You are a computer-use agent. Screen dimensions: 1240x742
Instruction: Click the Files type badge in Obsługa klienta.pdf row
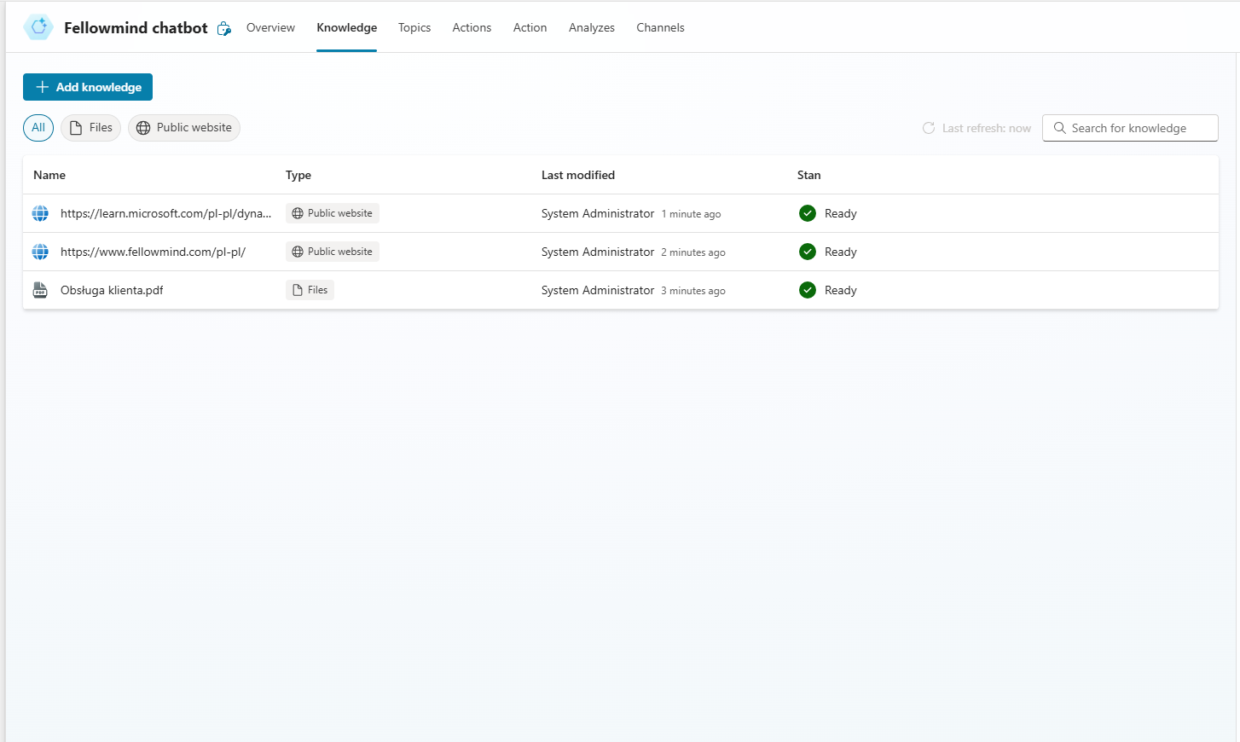[310, 290]
